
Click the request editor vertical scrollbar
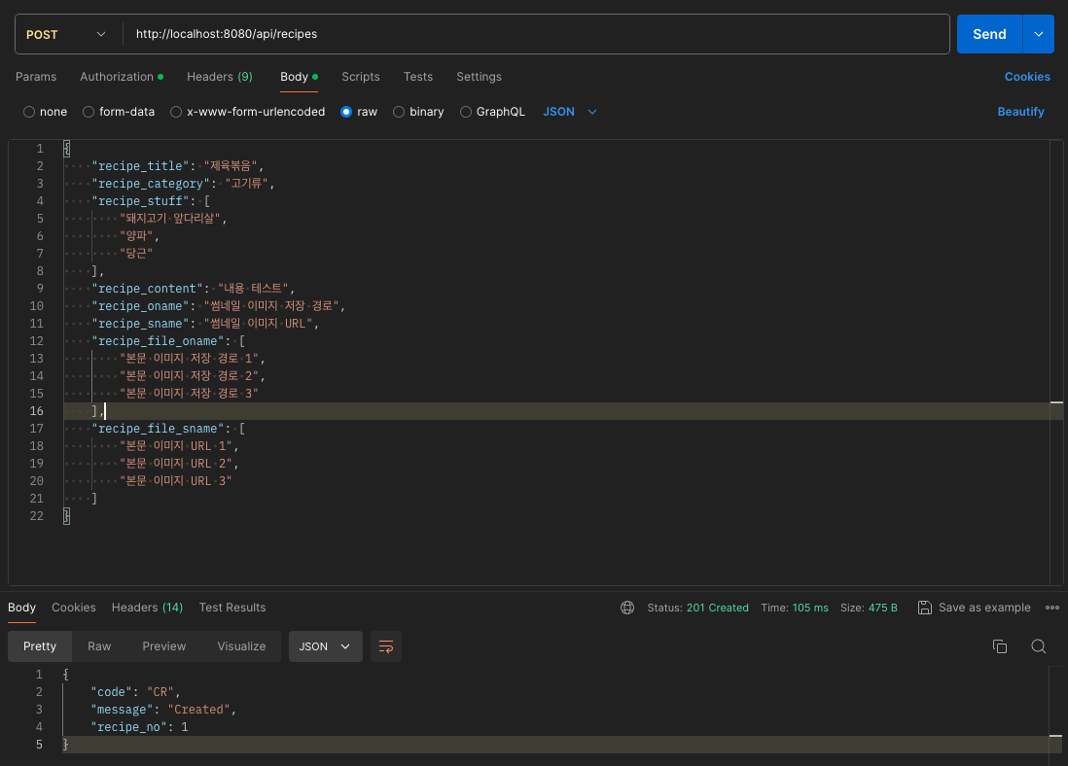coord(1056,361)
